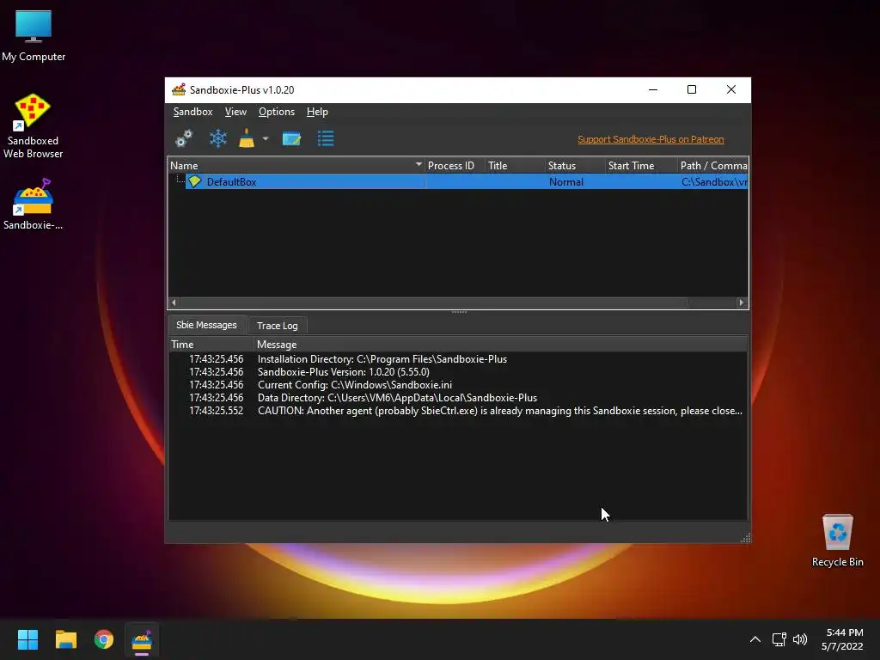Click the Name column sort arrow
The image size is (880, 660).
(x=419, y=164)
